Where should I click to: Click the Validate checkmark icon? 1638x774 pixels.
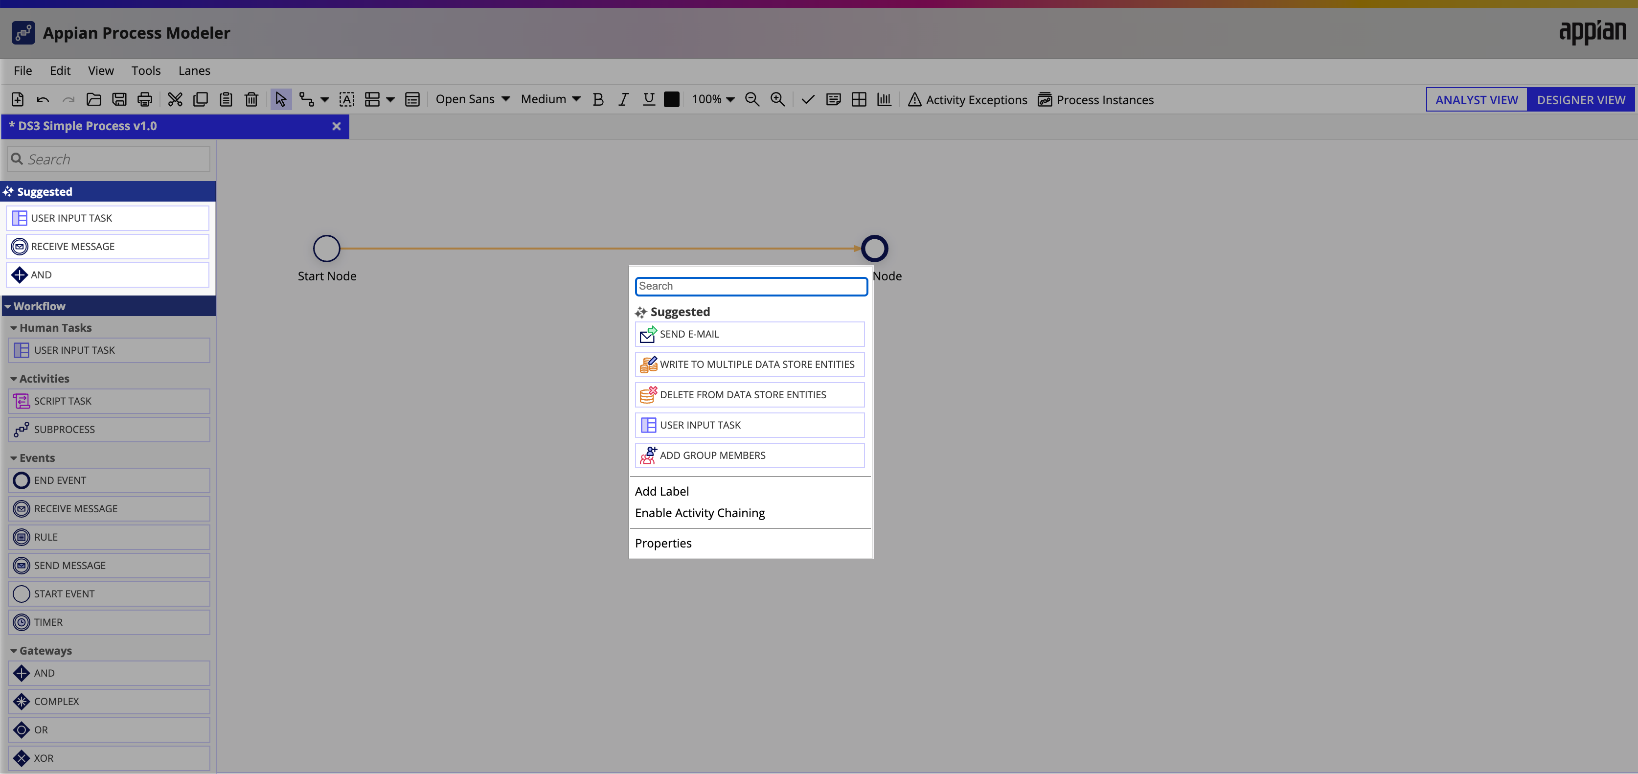pos(808,99)
